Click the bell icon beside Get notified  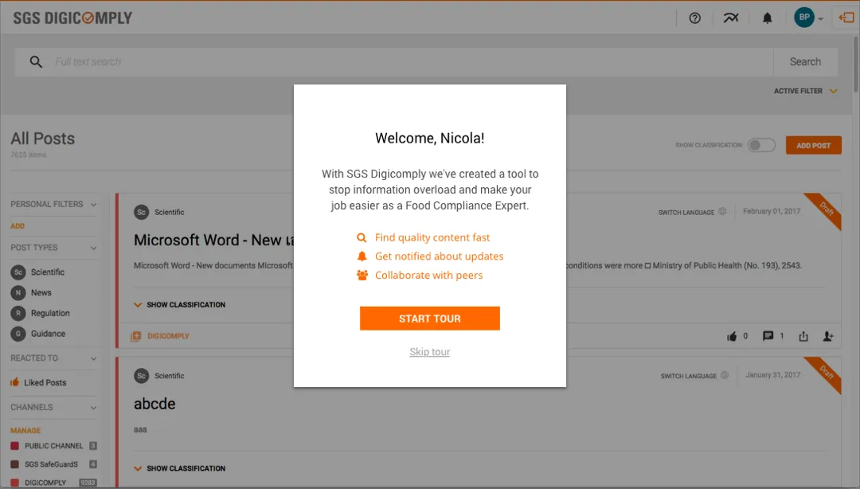point(362,256)
